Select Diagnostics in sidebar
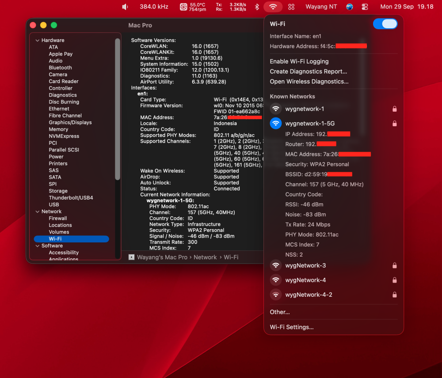This screenshot has height=378, width=442. pyautogui.click(x=63, y=95)
